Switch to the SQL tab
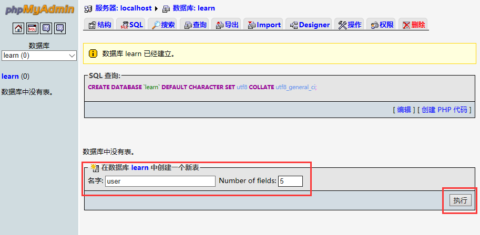The height and width of the screenshot is (235, 480). (x=131, y=25)
